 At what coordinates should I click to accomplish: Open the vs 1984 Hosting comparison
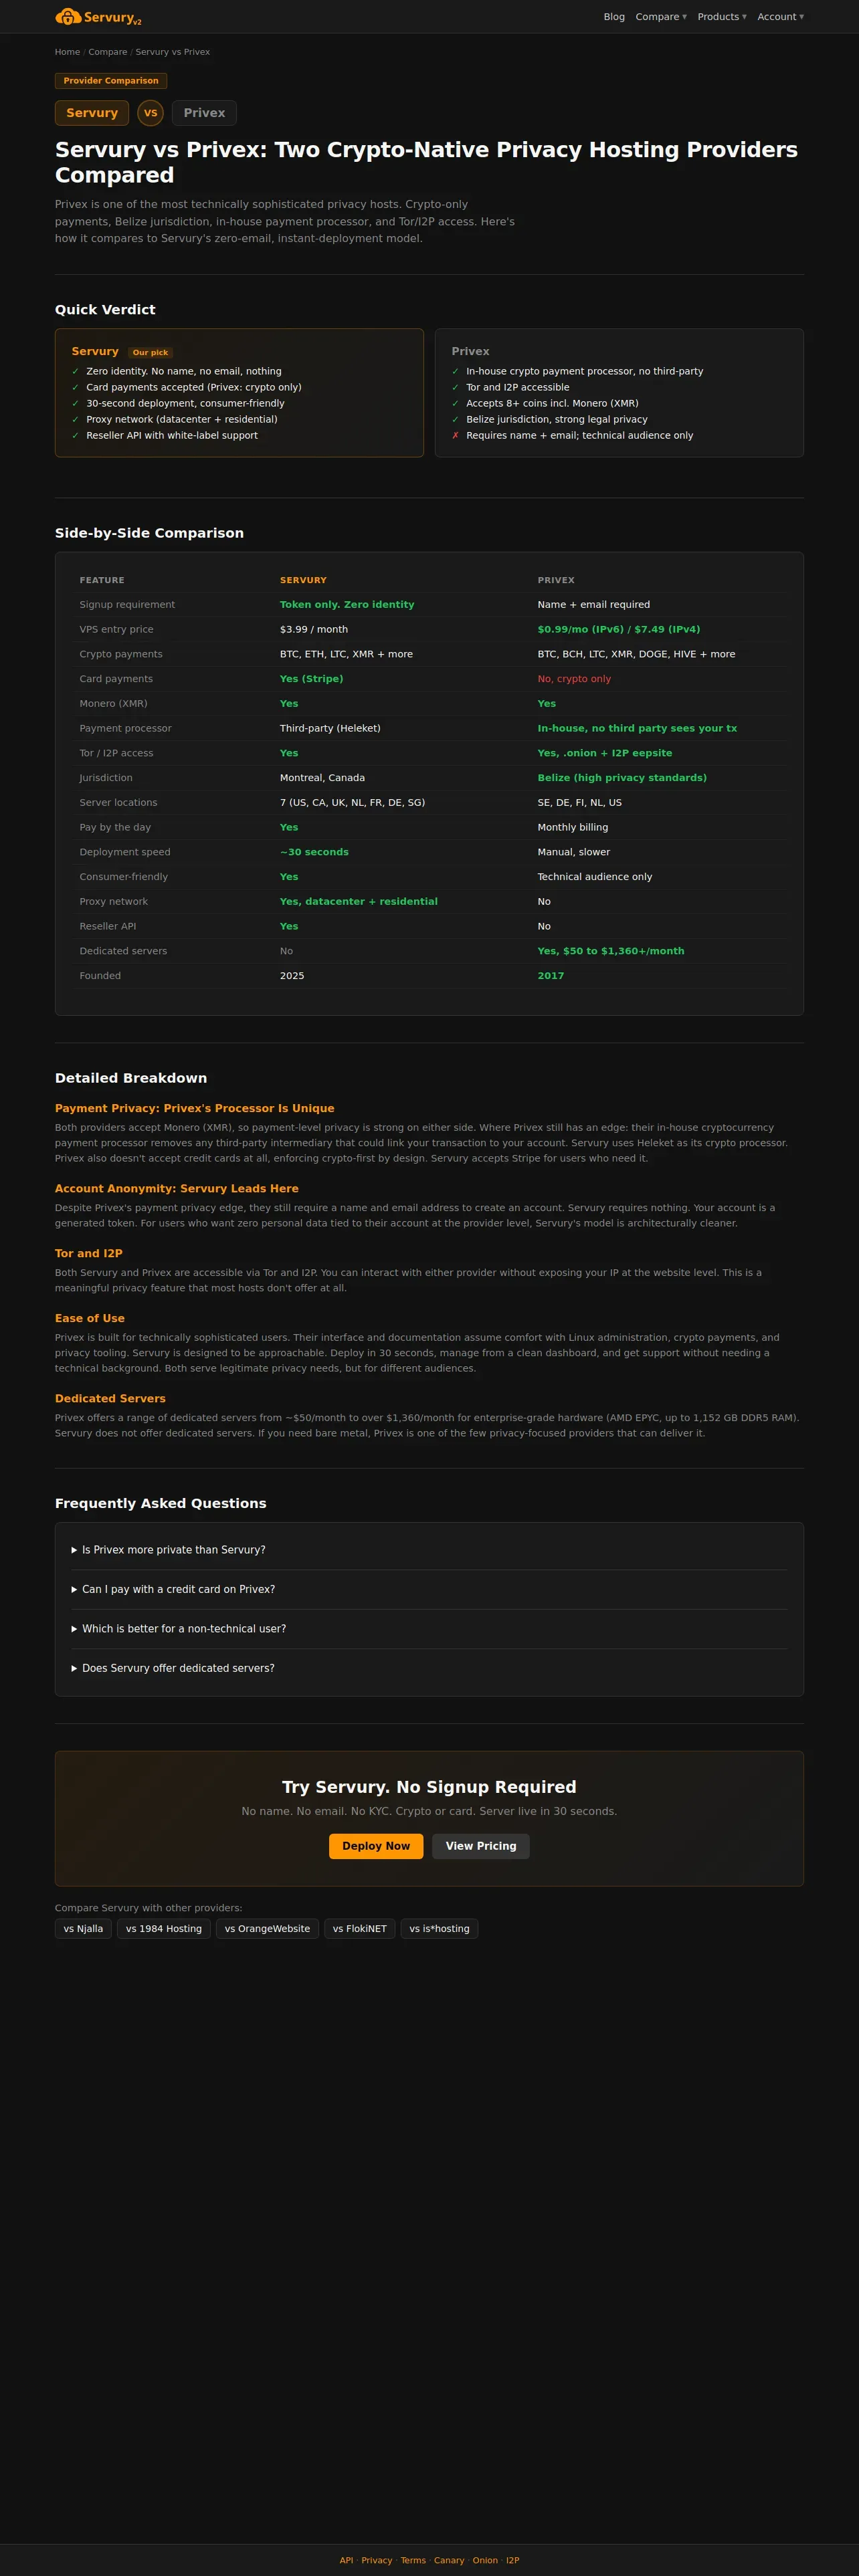[164, 1929]
